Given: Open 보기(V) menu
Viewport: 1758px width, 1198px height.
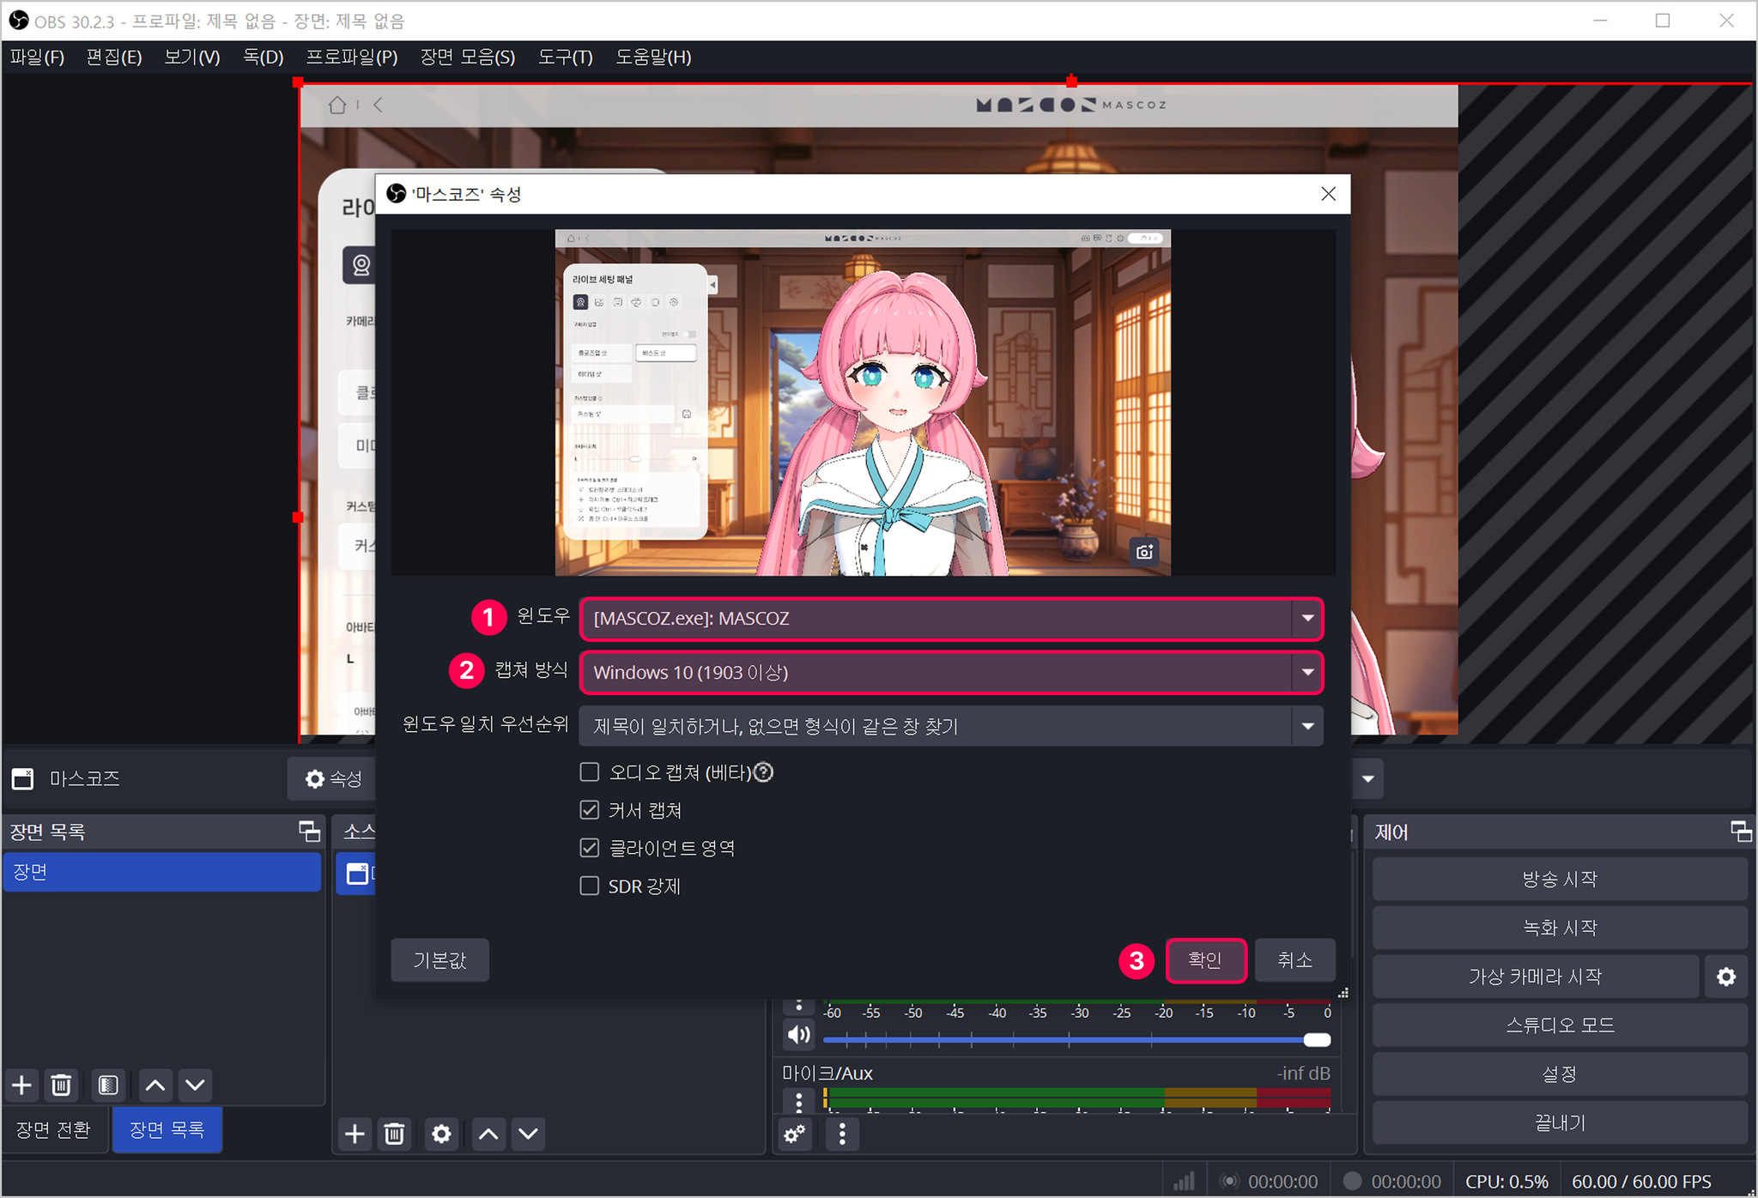Looking at the screenshot, I should 192,57.
